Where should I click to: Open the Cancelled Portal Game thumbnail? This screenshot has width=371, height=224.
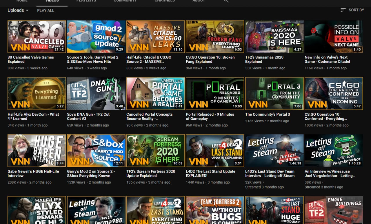click(x=156, y=93)
